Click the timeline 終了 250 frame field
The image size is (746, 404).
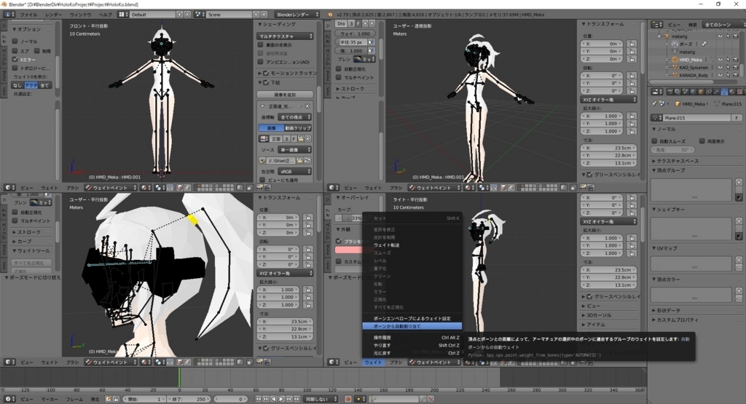pos(189,399)
